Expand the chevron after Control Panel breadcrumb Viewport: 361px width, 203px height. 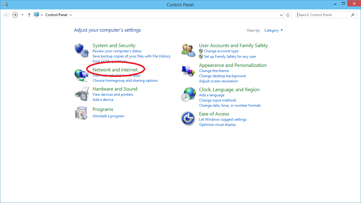point(71,15)
